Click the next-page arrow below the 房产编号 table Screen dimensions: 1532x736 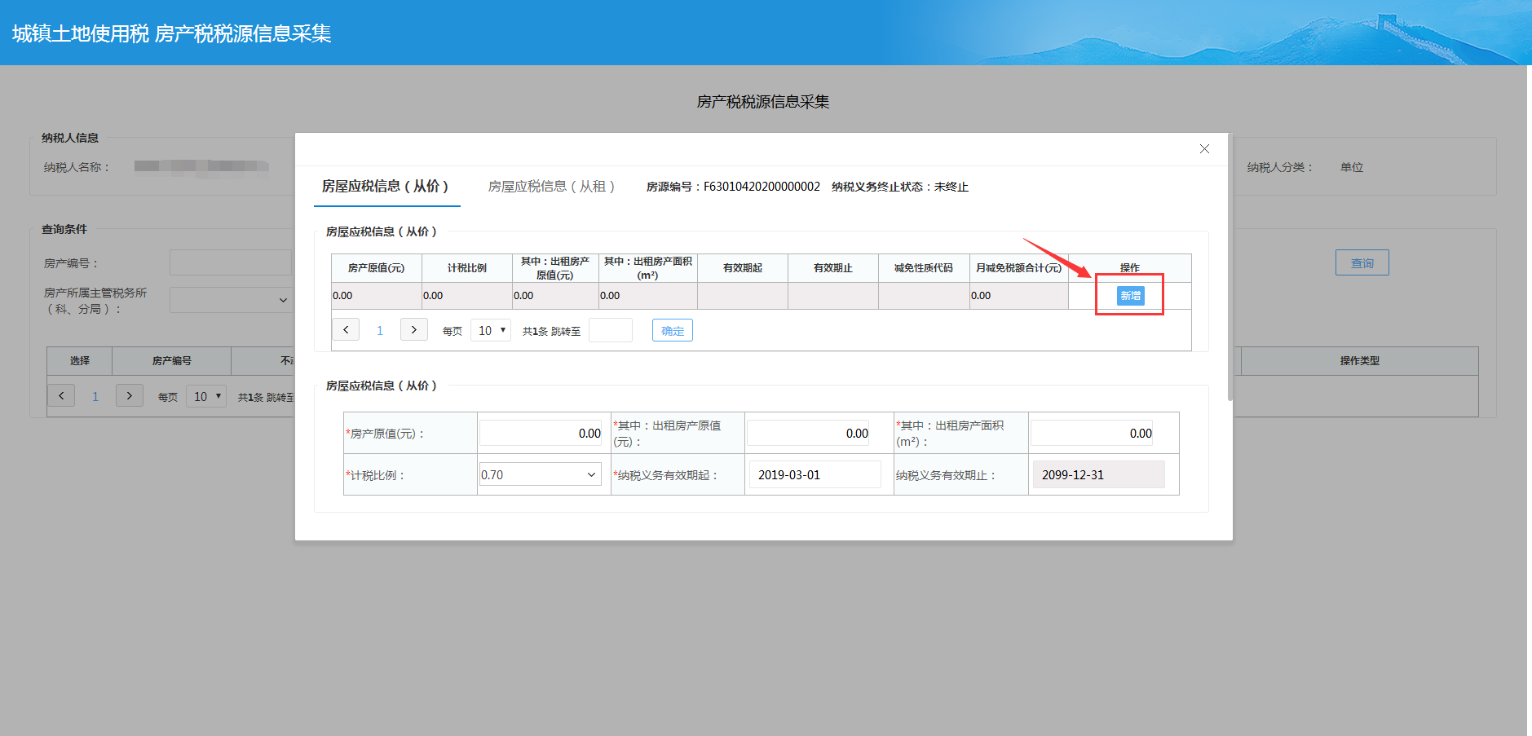coord(129,395)
